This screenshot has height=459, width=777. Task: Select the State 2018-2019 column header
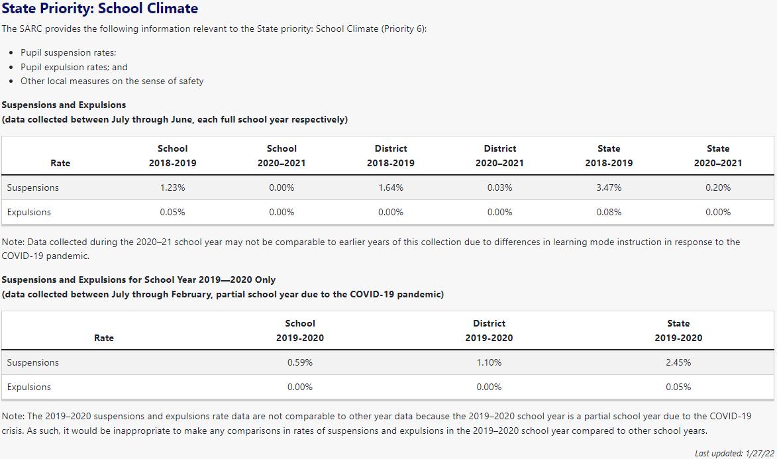click(x=609, y=156)
